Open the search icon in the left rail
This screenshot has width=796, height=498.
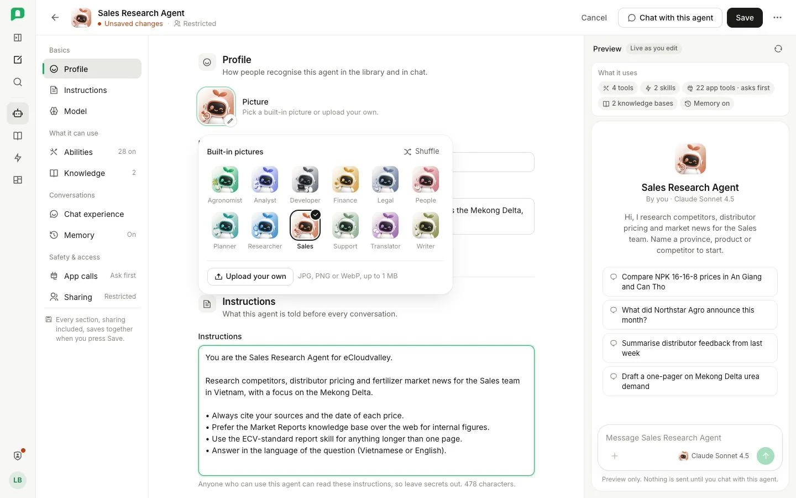(18, 82)
